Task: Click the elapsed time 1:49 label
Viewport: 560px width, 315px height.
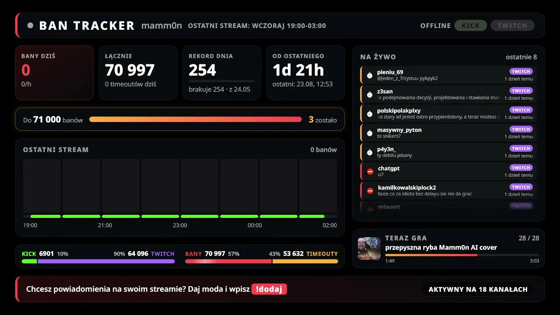Action: click(390, 261)
